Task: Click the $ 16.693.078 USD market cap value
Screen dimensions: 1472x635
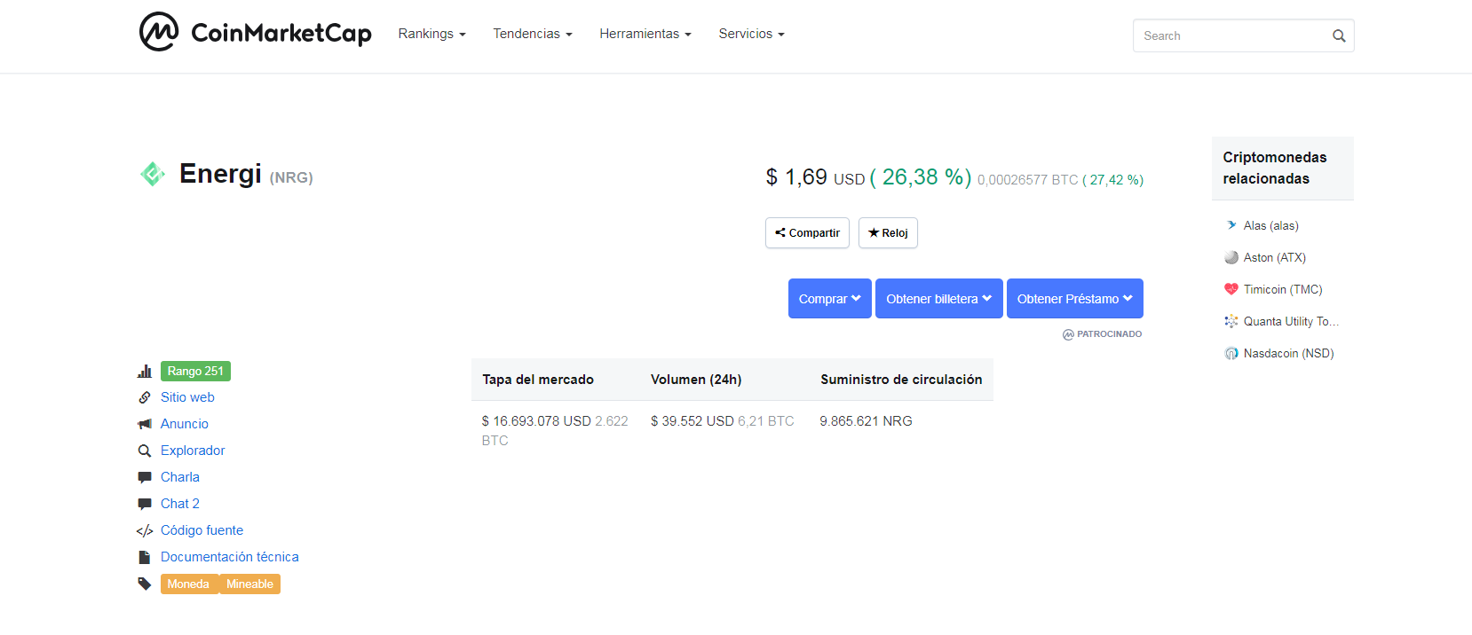Action: pyautogui.click(x=536, y=421)
